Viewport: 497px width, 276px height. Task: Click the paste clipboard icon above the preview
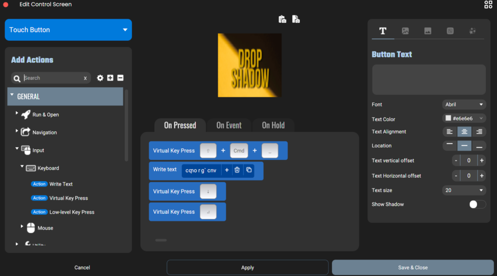(282, 19)
